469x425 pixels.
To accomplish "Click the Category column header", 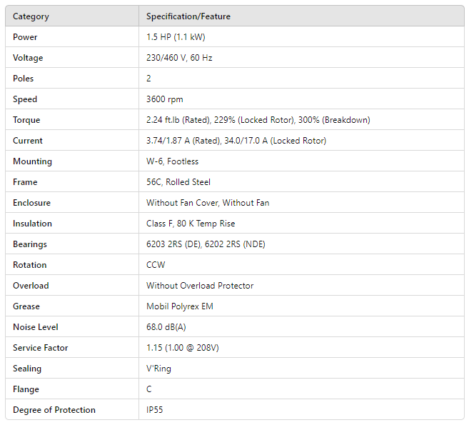I will 31,16.
